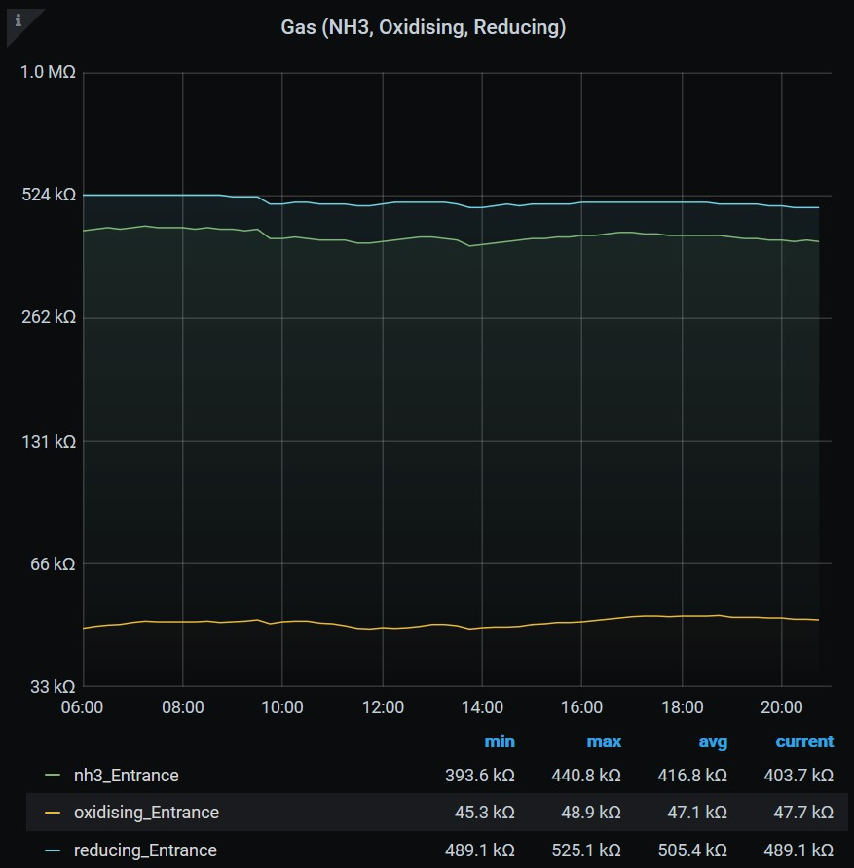Open the yellow oxidising_Entrance color swatch
This screenshot has width=854, height=868.
pos(53,813)
